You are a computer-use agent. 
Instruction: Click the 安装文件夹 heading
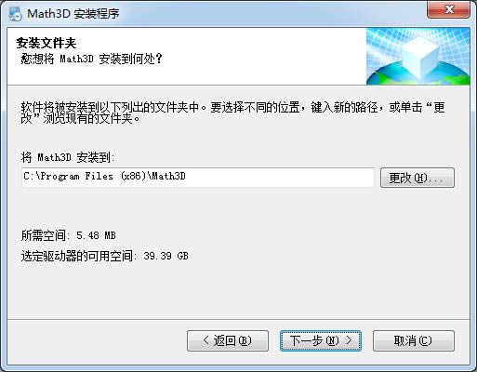46,43
